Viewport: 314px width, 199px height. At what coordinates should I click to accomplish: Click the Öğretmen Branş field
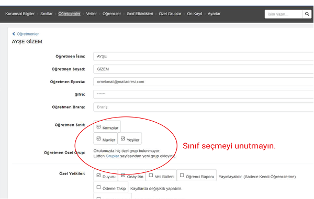tap(204, 107)
